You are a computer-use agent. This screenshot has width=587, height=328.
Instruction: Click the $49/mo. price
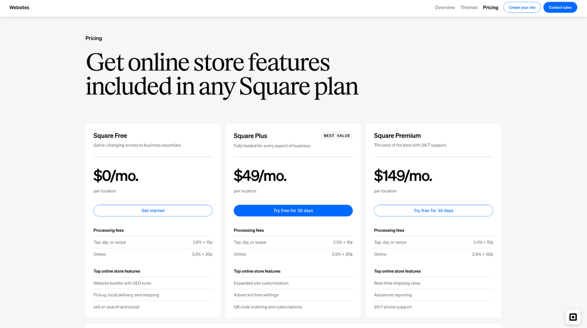click(260, 176)
